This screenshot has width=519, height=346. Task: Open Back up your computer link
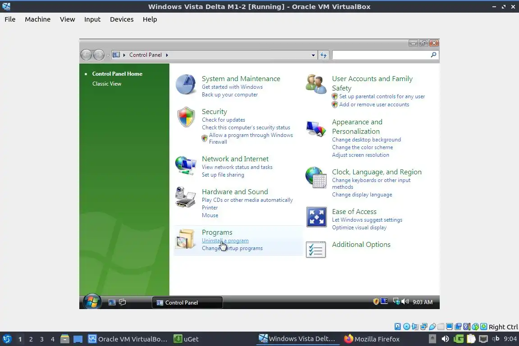(x=230, y=95)
